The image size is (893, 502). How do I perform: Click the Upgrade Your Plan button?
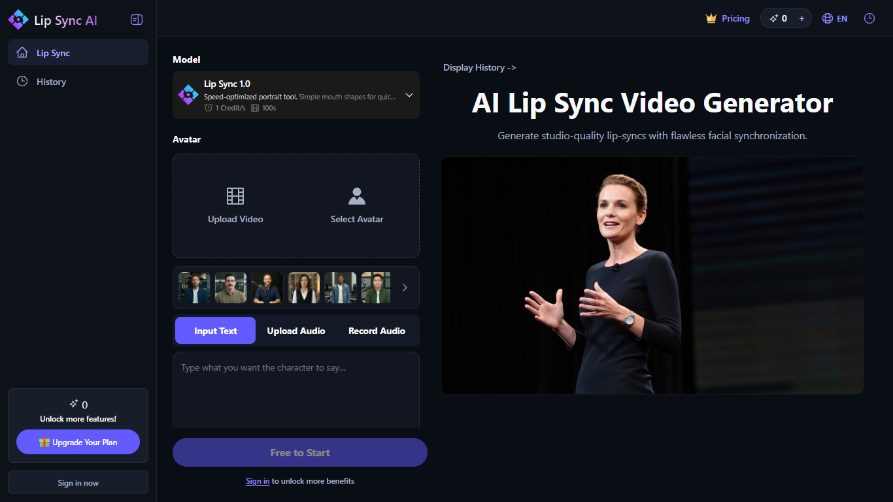(78, 442)
